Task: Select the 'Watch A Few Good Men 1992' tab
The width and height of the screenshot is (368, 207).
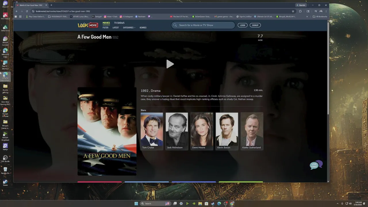Action: (x=31, y=5)
